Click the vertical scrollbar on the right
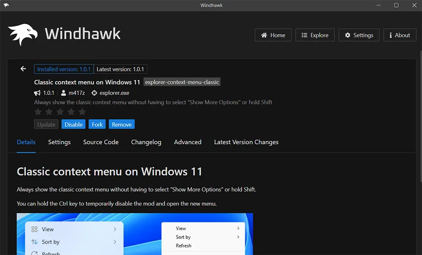Viewport: 422px width, 255px height. [x=420, y=117]
